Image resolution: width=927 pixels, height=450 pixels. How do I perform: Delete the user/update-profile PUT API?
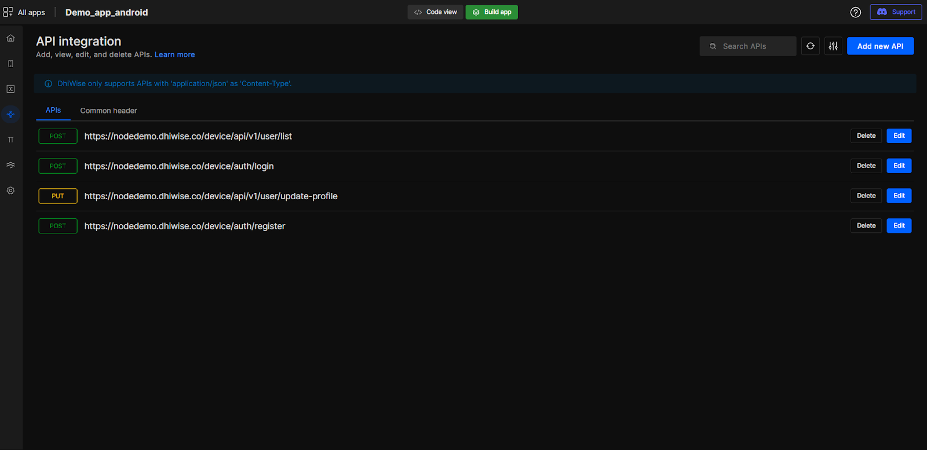(x=866, y=196)
